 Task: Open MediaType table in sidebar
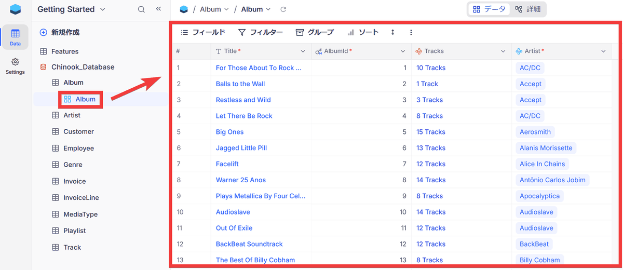tap(80, 214)
